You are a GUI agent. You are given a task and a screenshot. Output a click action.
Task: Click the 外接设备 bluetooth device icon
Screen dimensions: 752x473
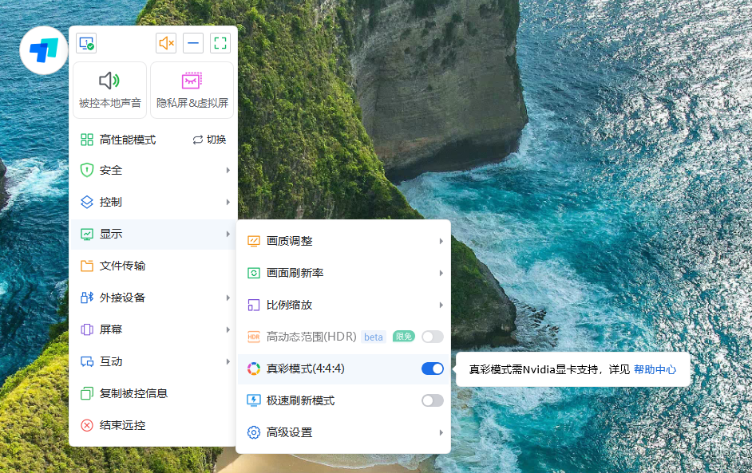click(87, 298)
